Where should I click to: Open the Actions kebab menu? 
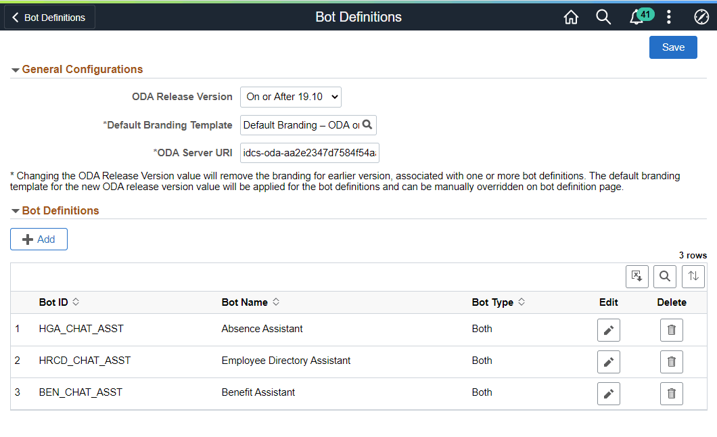coord(669,17)
